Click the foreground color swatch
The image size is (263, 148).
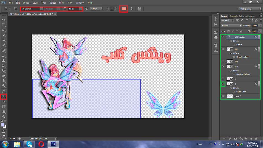point(3,125)
